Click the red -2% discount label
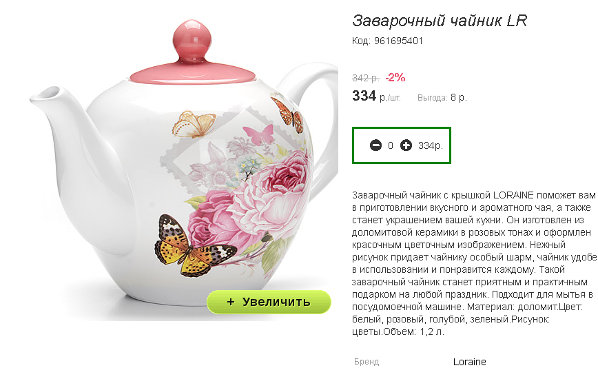This screenshot has height=379, width=598. point(395,77)
